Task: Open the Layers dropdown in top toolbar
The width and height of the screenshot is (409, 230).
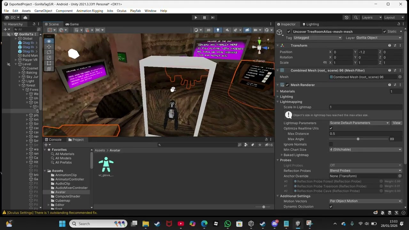Action: coord(372,17)
